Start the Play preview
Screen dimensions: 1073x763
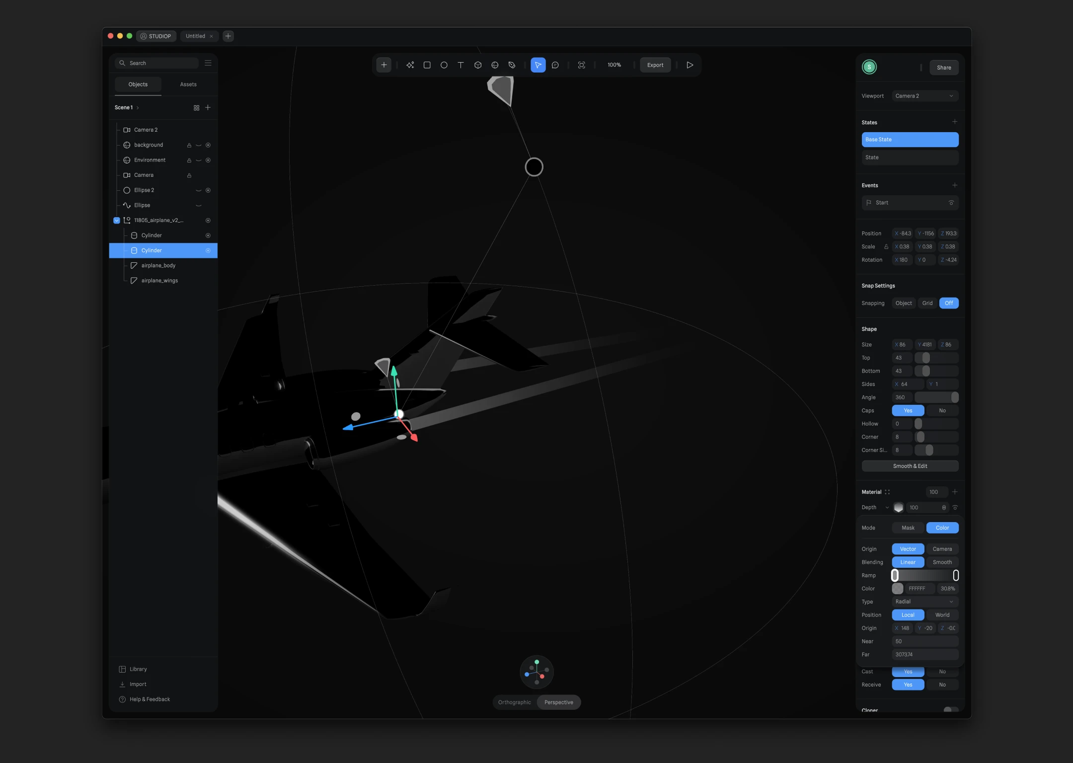690,65
